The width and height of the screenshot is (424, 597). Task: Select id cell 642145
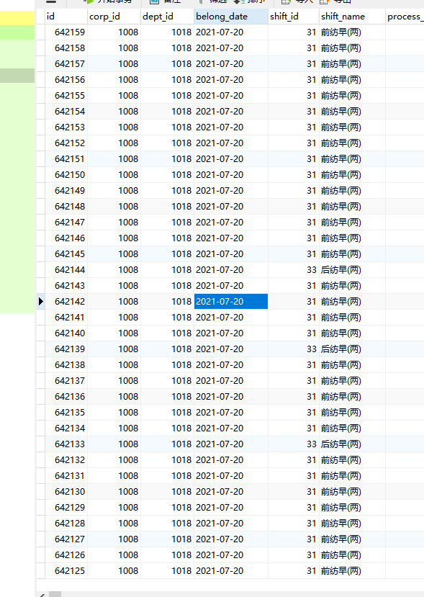[66, 254]
